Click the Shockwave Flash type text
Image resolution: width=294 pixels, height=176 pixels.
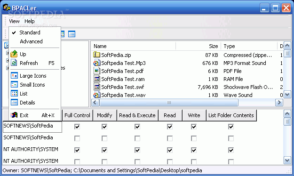[x=248, y=87]
